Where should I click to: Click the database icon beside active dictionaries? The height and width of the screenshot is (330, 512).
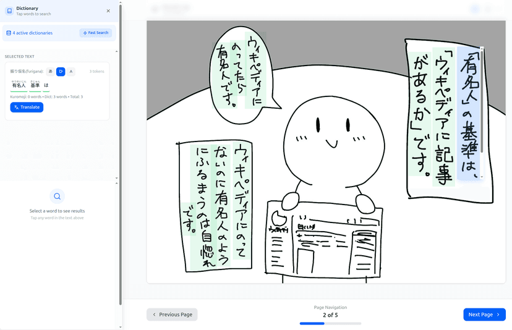9,33
